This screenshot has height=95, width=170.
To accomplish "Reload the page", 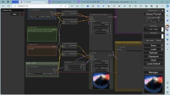I will point(8,6).
